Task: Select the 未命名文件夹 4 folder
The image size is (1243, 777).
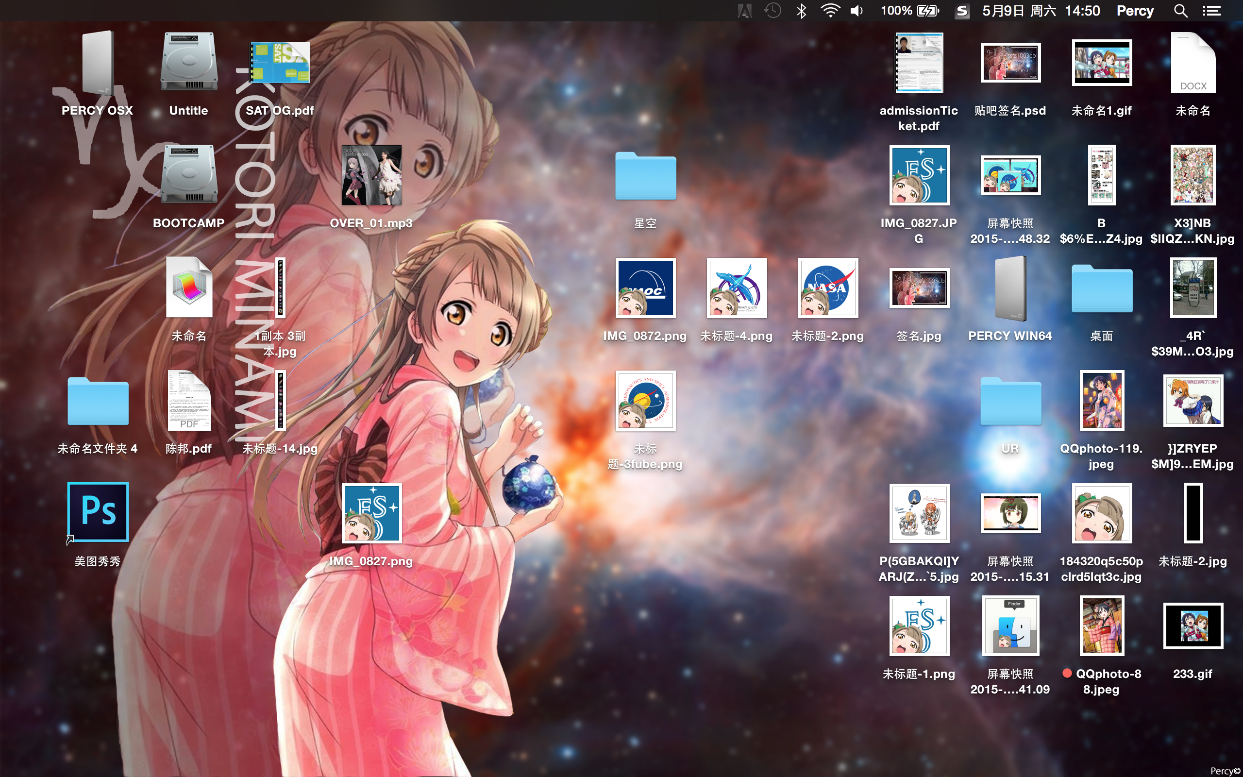Action: tap(98, 401)
